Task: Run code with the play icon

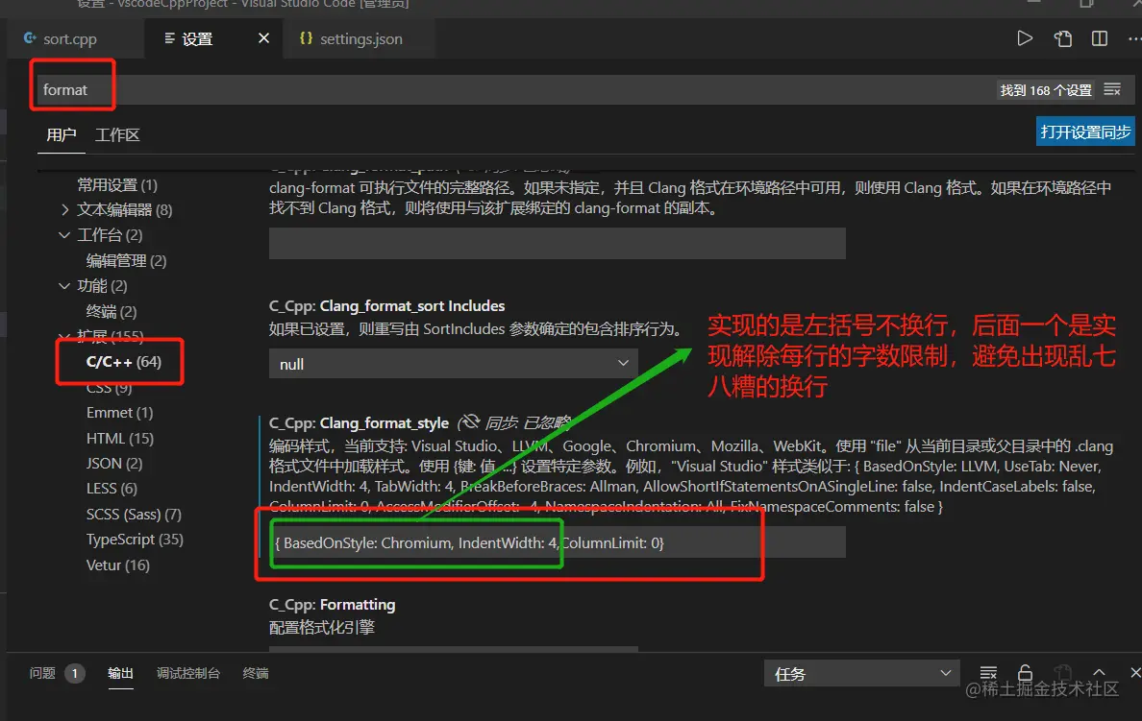Action: pyautogui.click(x=1024, y=38)
